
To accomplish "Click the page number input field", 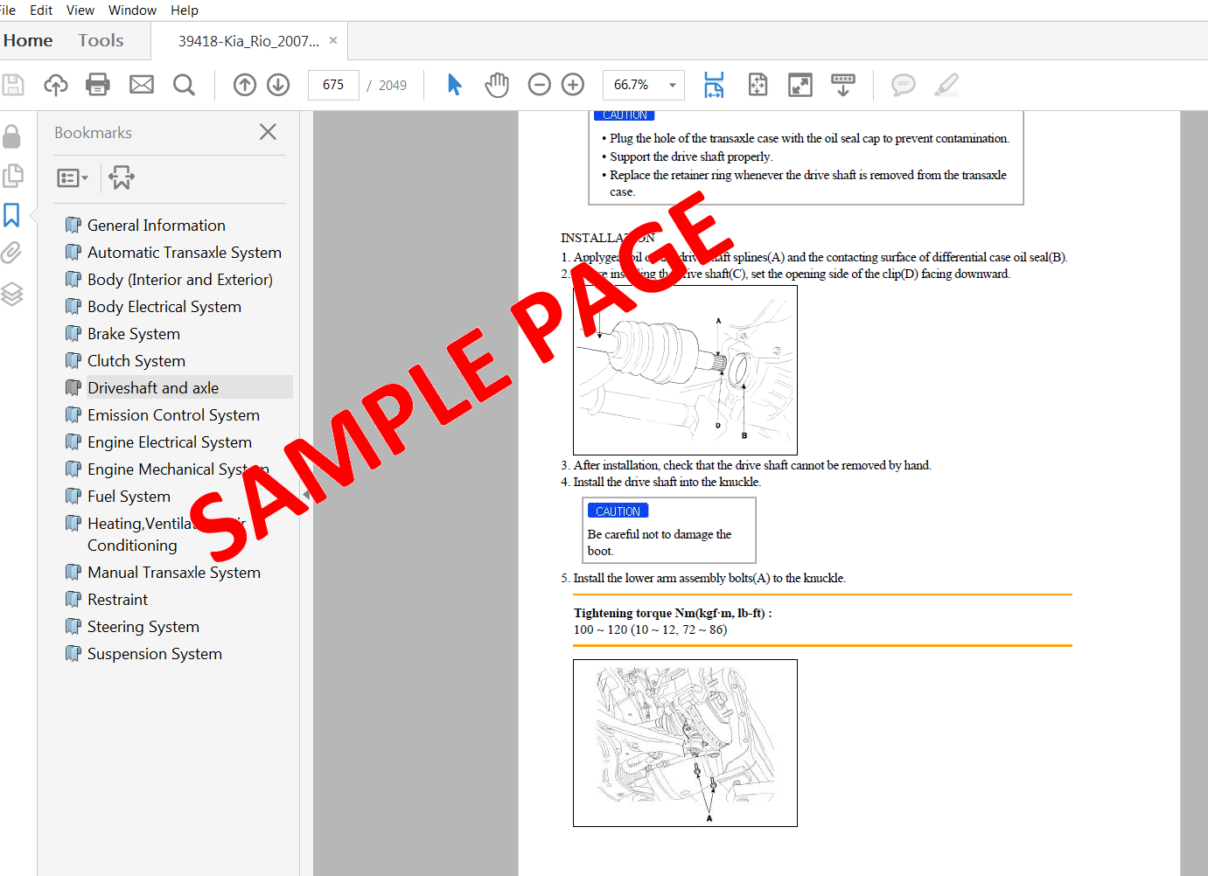I will point(333,85).
